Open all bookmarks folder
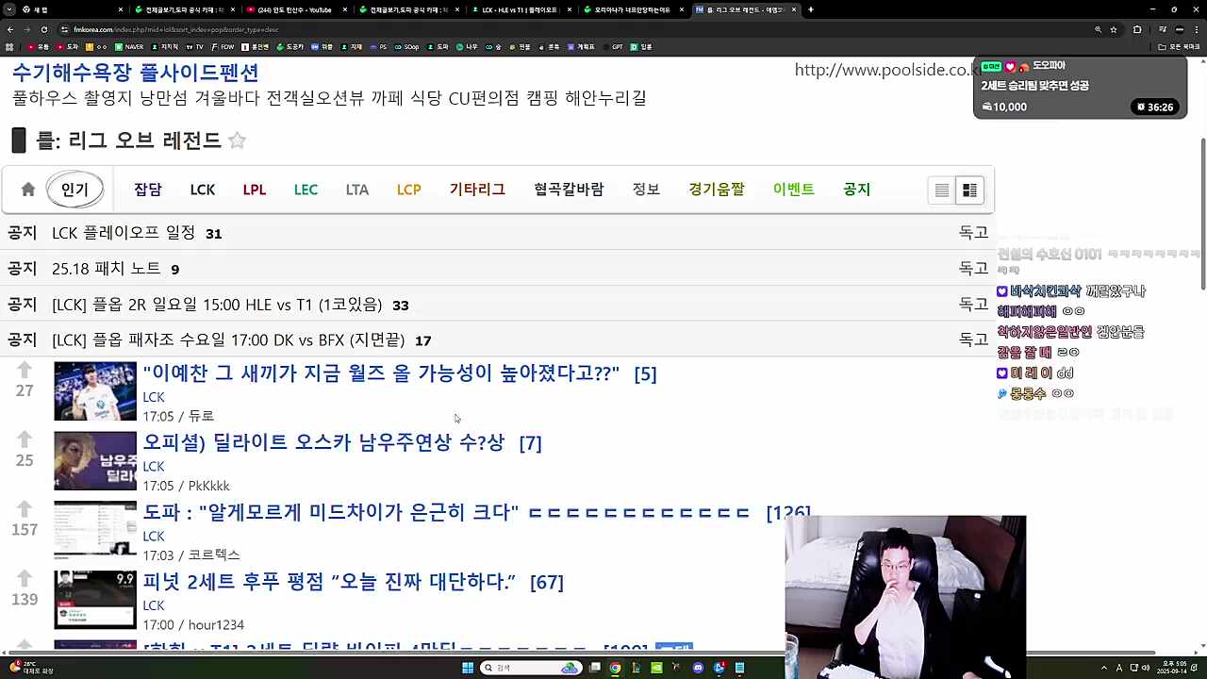 click(x=1179, y=46)
